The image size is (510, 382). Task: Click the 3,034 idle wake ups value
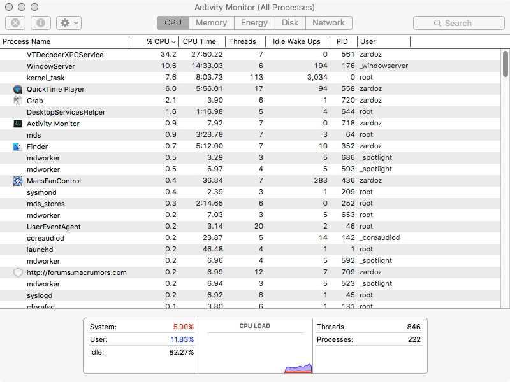coord(317,77)
